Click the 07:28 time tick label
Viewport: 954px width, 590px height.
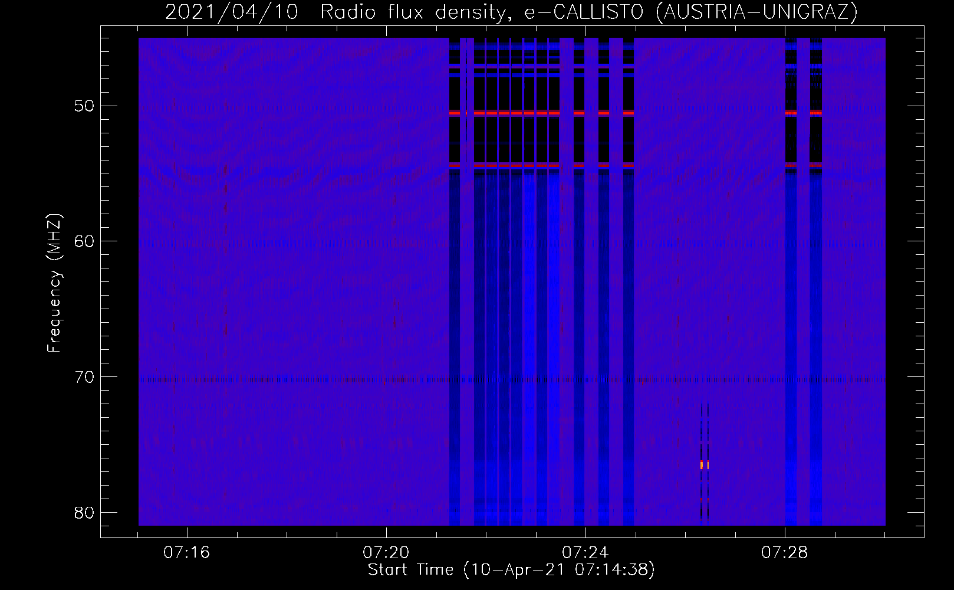tap(785, 552)
